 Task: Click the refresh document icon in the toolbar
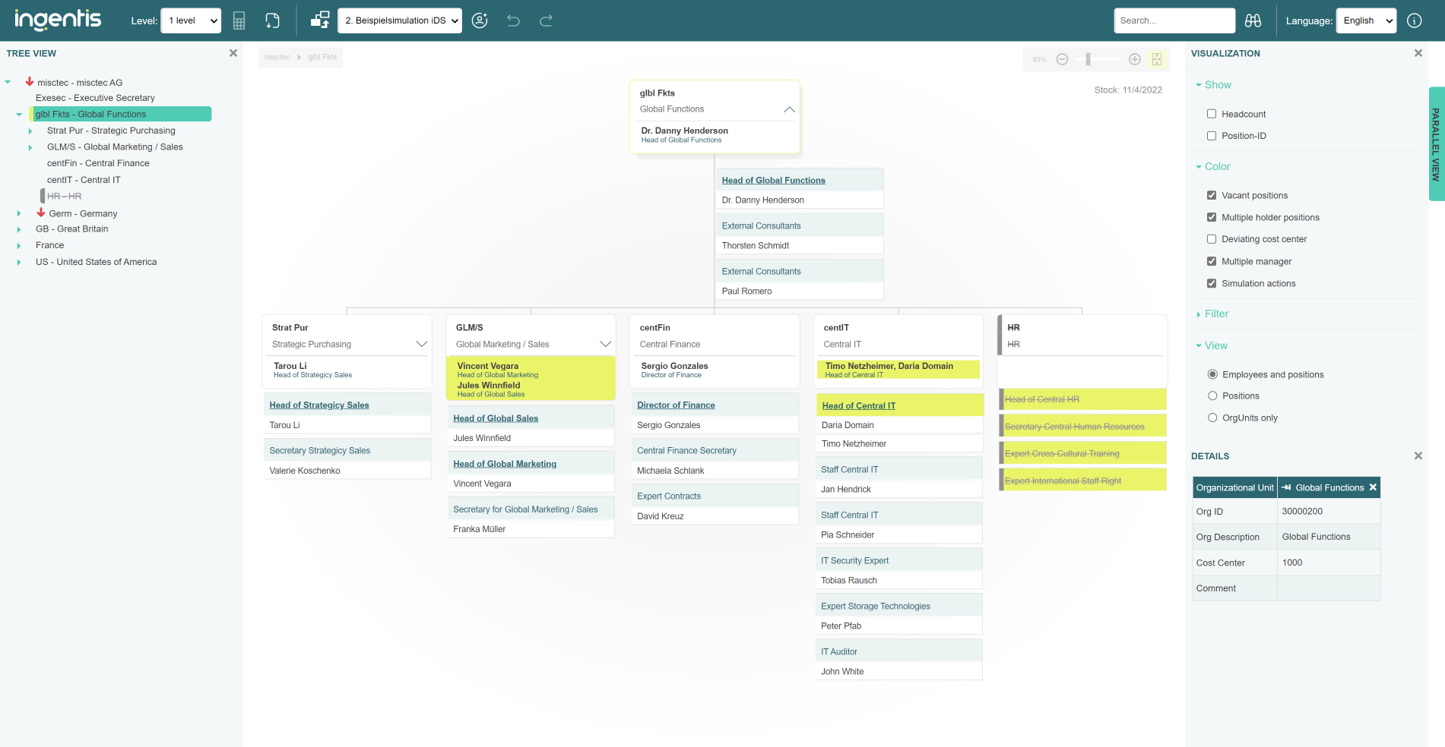tap(272, 20)
